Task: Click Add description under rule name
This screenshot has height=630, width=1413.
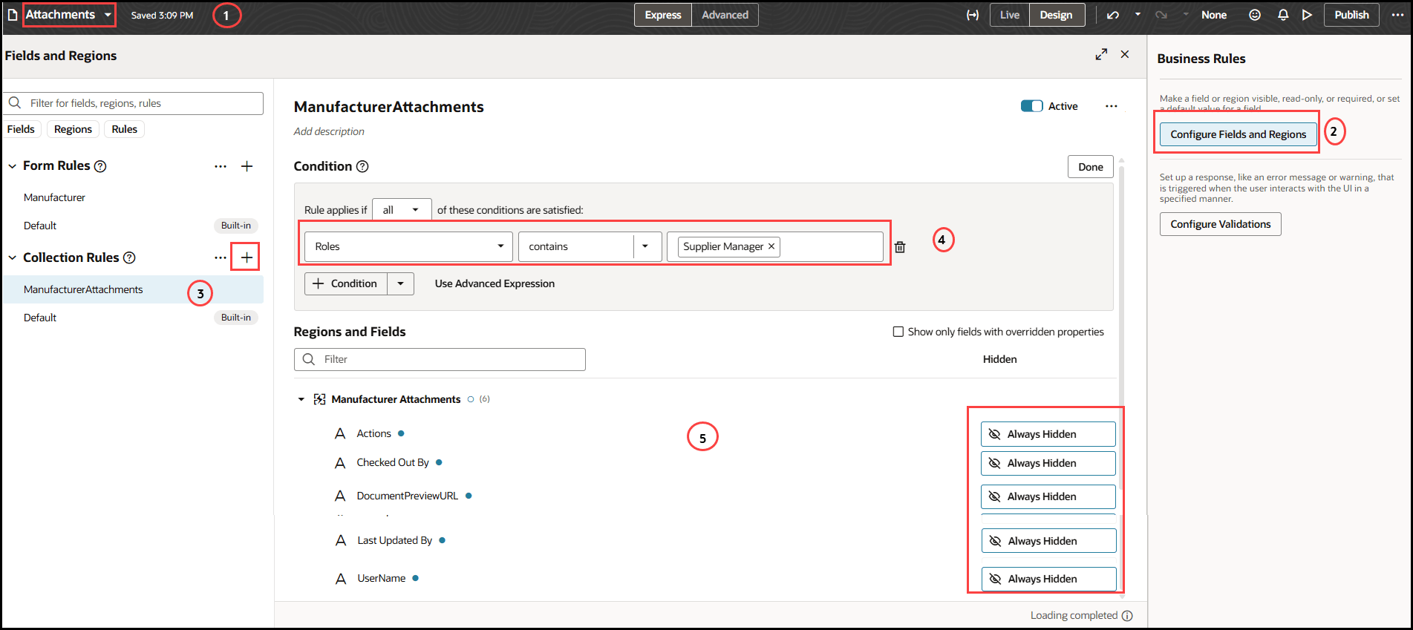Action: (329, 131)
